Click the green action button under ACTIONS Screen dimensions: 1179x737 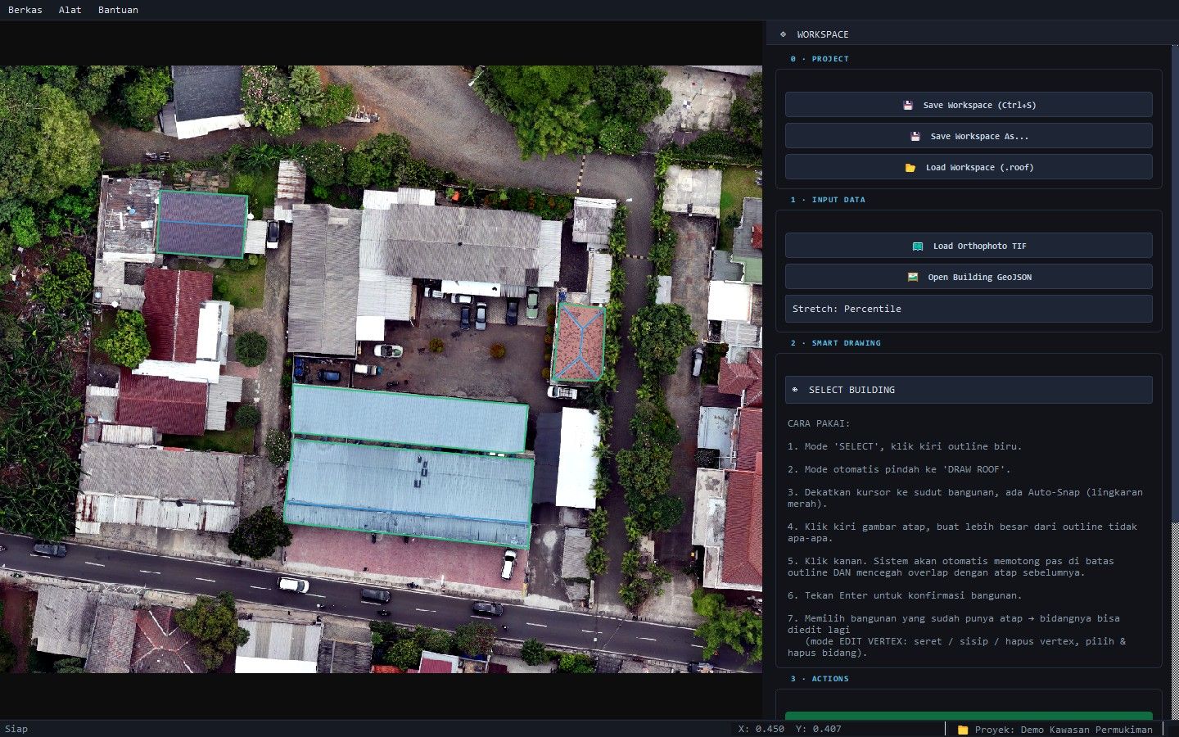[969, 716]
